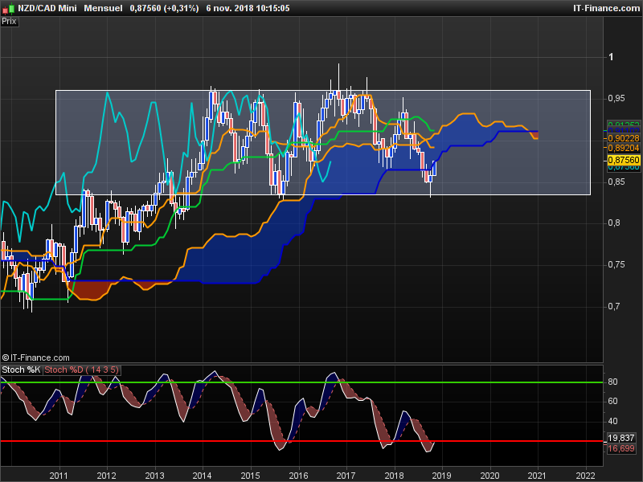Click the 6 nov. 2018 10:15:05 timestamp
643x482 pixels.
pyautogui.click(x=248, y=8)
